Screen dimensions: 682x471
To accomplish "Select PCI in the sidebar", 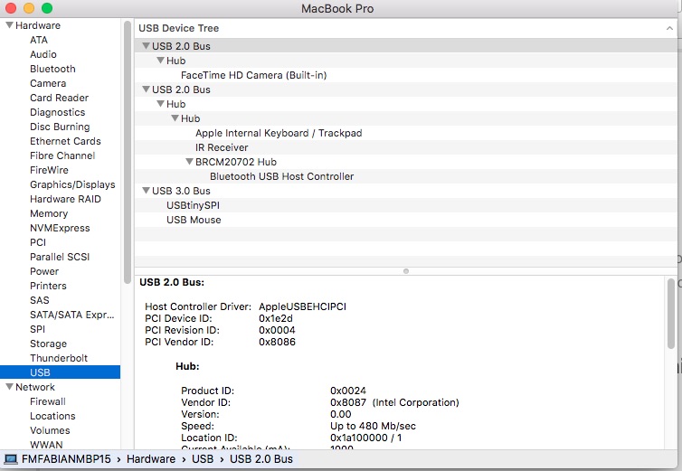I will [38, 242].
